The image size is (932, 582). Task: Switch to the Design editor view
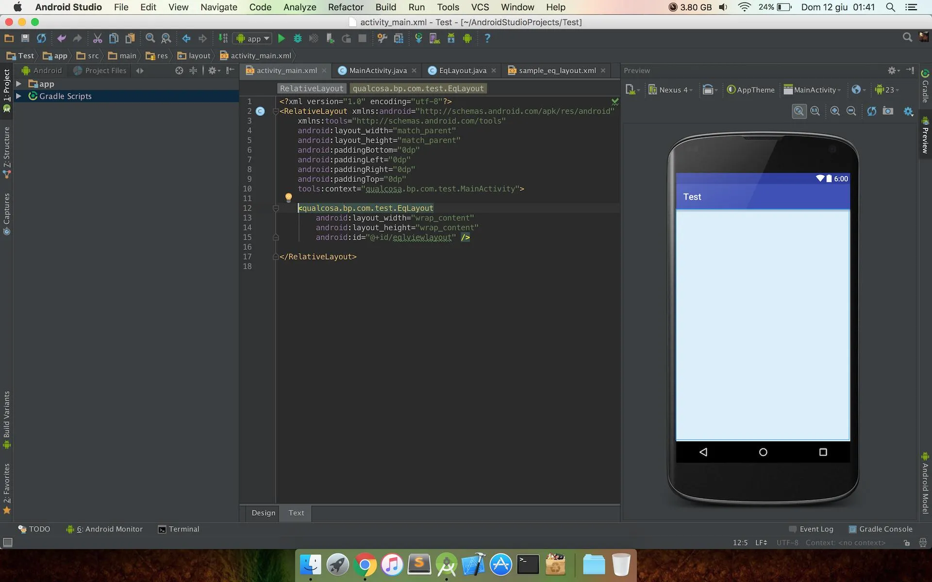(x=263, y=513)
